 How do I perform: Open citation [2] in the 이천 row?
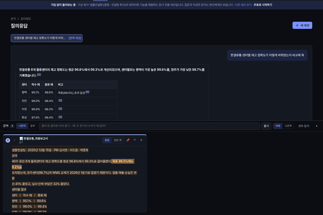60,109
